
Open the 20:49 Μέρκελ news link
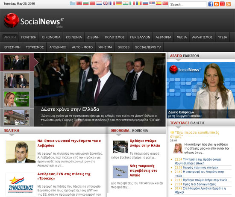[x=200, y=190]
